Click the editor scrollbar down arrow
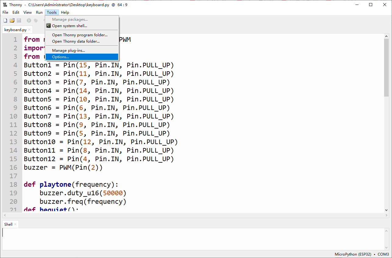The width and height of the screenshot is (392, 258). [x=386, y=210]
